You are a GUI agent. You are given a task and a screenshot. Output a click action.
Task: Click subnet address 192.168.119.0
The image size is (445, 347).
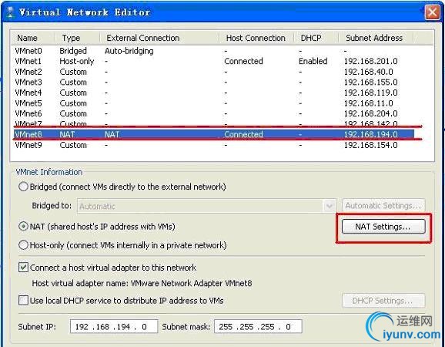370,93
